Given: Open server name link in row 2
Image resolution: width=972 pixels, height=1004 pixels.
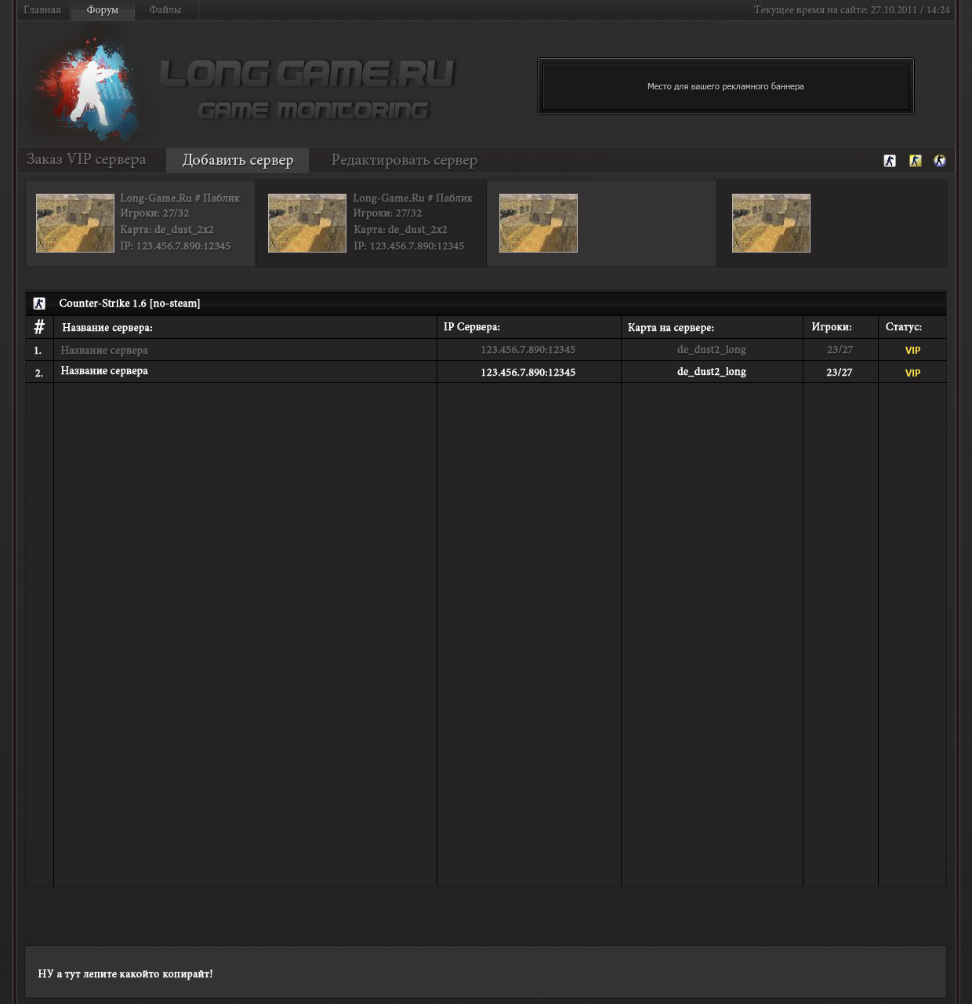Looking at the screenshot, I should click(104, 371).
